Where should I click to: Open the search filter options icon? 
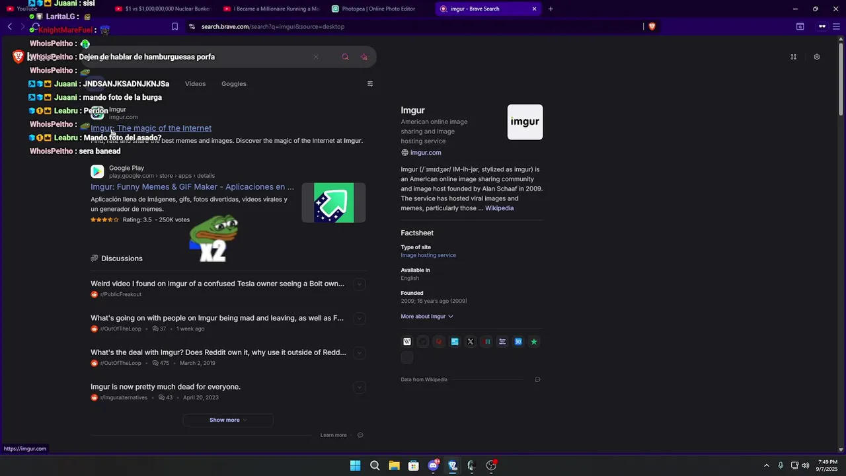[370, 84]
